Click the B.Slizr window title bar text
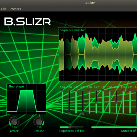 point(90,3)
